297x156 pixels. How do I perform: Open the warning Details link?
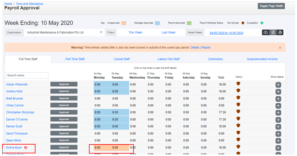[195, 48]
